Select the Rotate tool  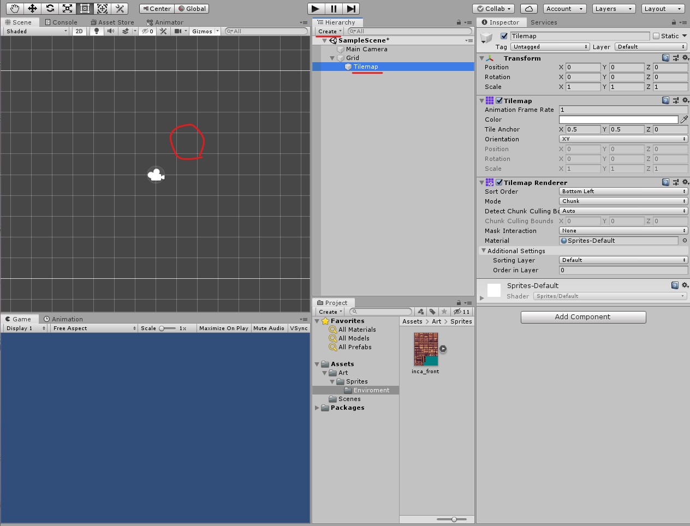pos(50,8)
